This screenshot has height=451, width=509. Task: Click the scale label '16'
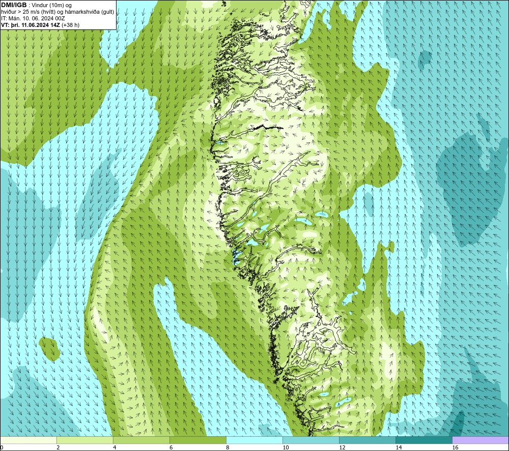click(x=455, y=448)
